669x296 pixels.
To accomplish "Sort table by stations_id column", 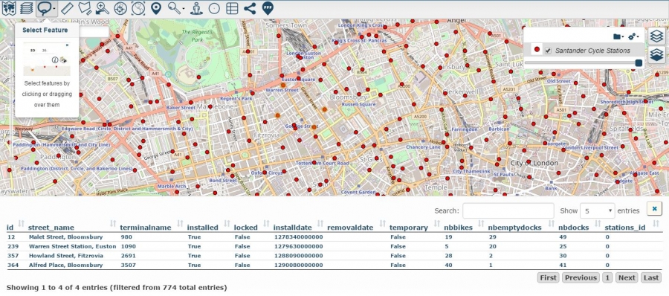I will coord(624,228).
